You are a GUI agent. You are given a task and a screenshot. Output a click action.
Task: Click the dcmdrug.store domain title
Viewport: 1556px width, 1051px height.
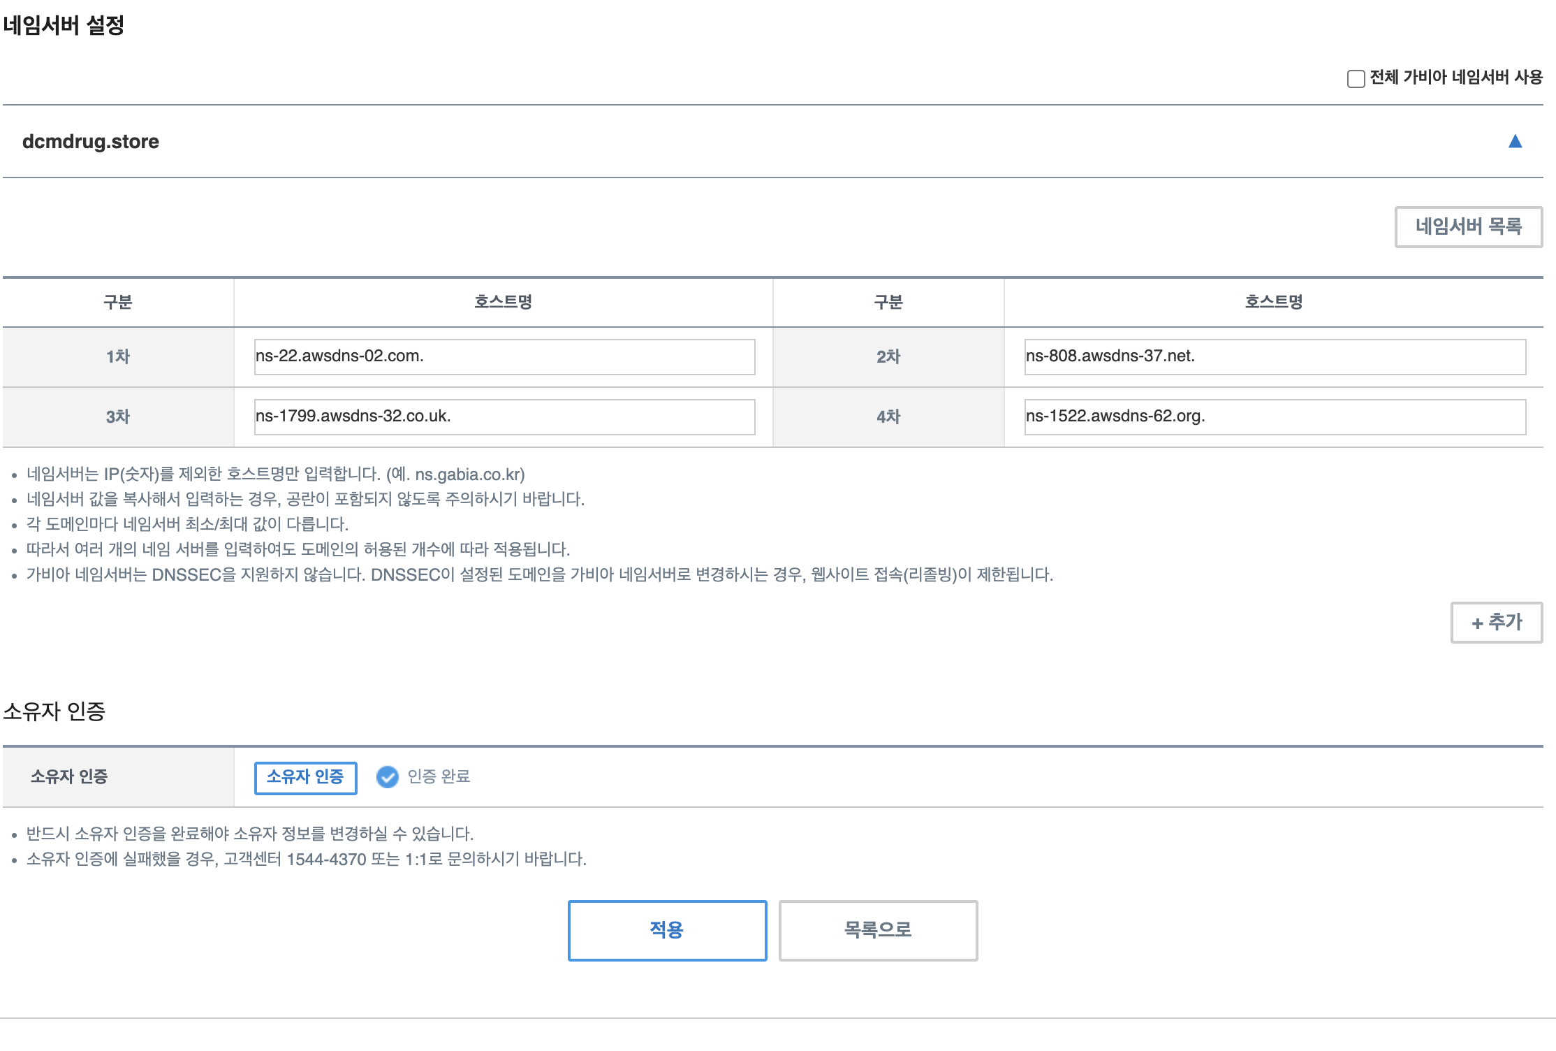pos(91,142)
